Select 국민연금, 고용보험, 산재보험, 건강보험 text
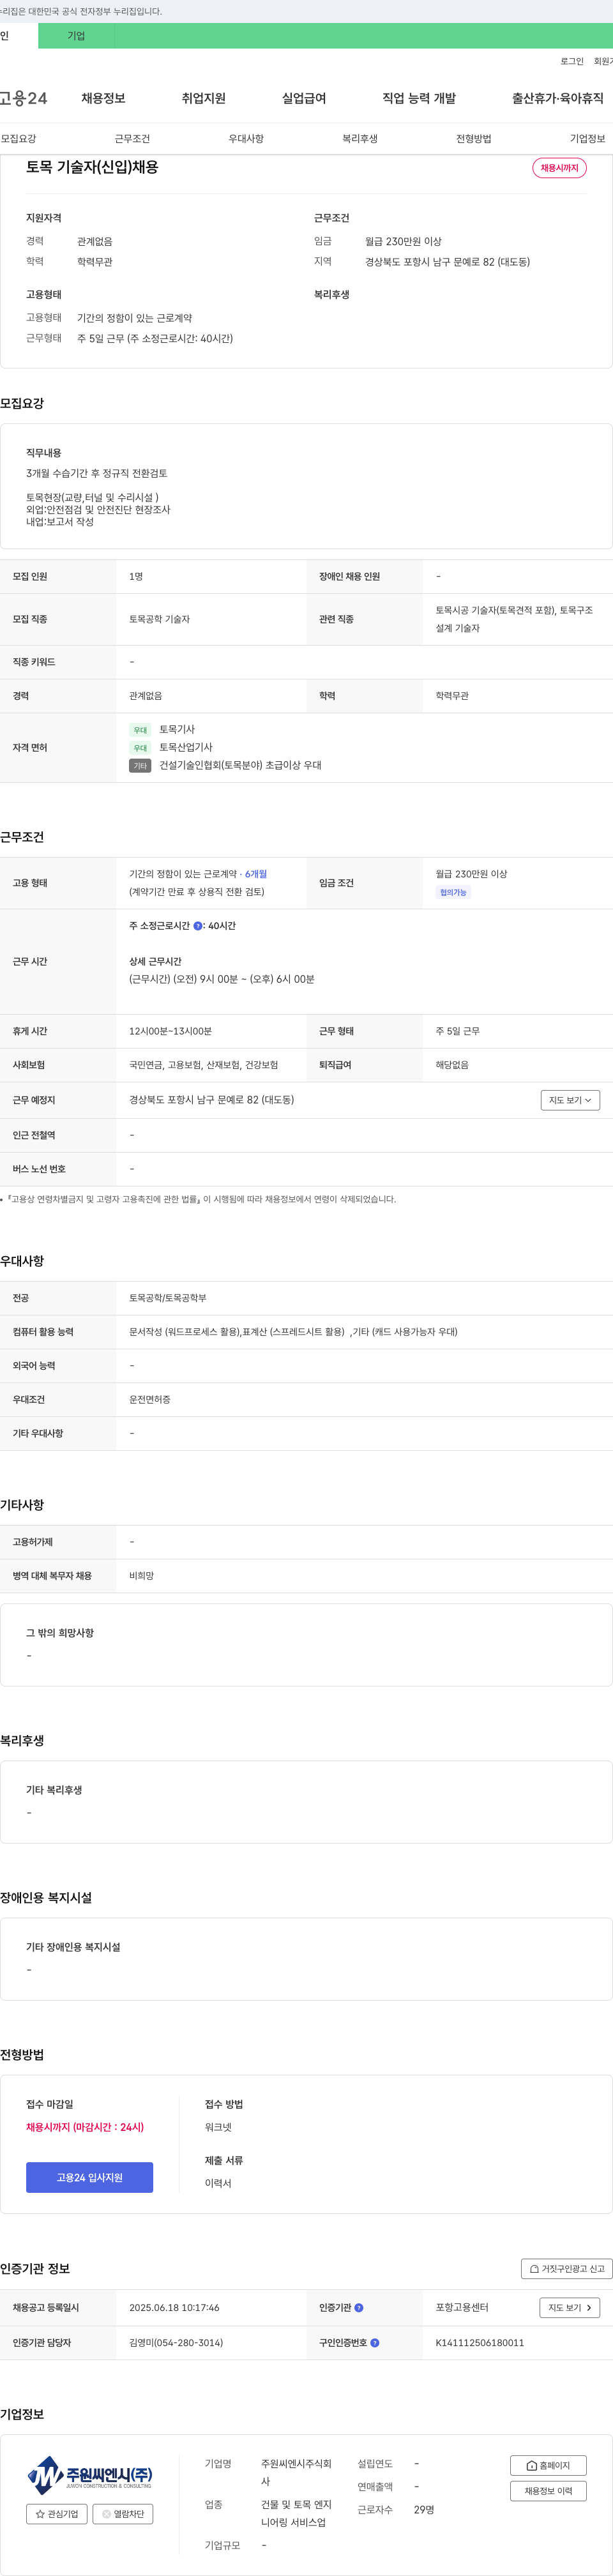 coord(203,1065)
